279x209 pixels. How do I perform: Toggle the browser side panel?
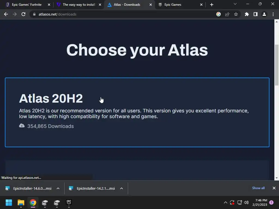tap(256, 14)
